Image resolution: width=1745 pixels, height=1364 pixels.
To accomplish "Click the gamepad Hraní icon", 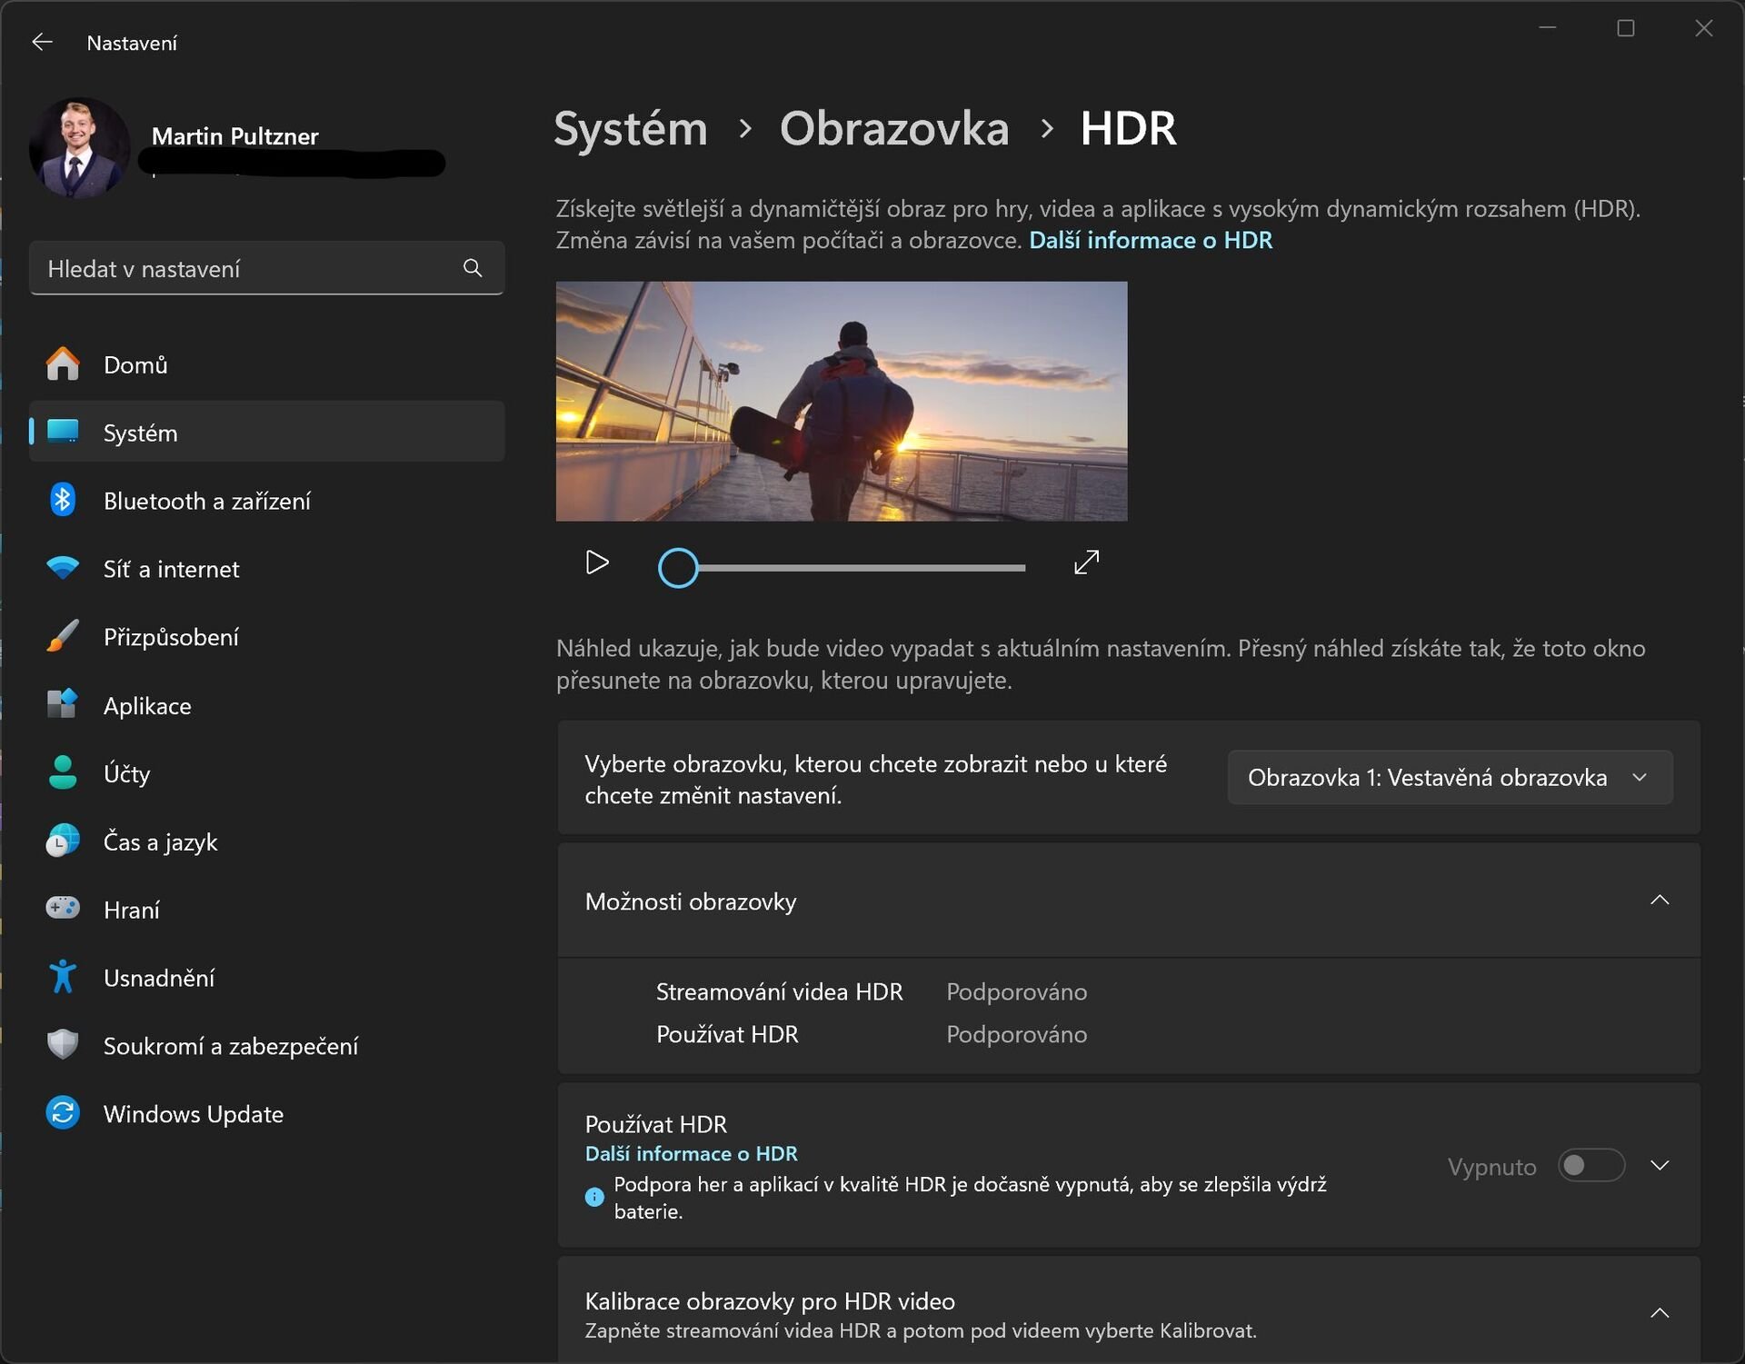I will [63, 909].
